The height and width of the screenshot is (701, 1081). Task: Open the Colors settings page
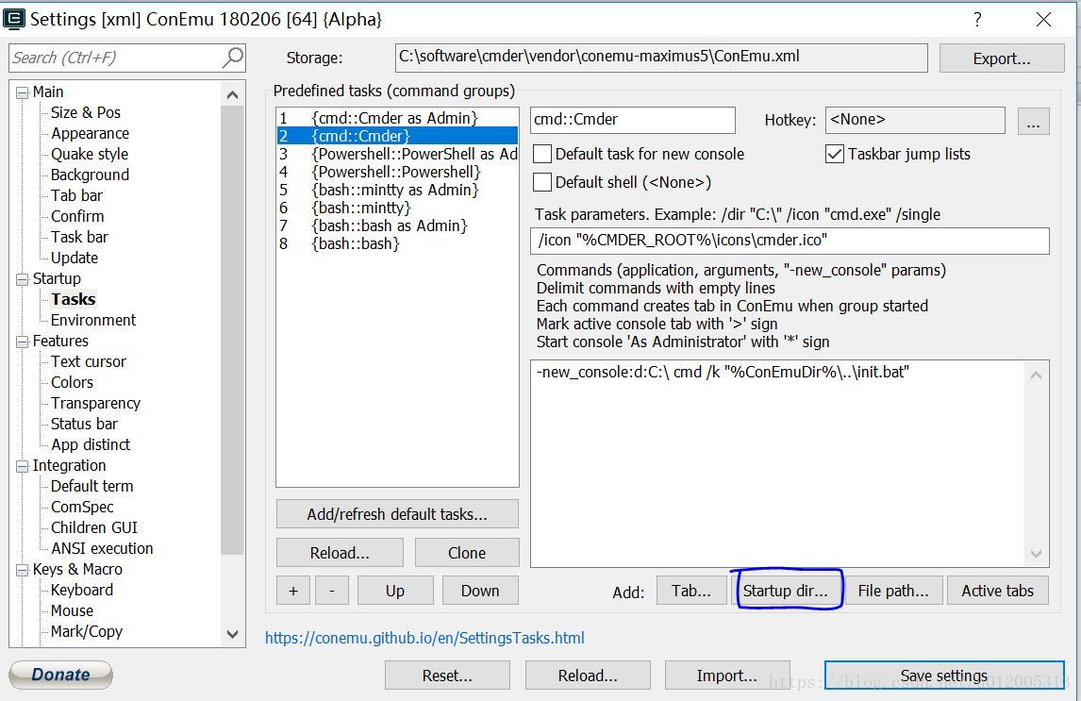[72, 382]
